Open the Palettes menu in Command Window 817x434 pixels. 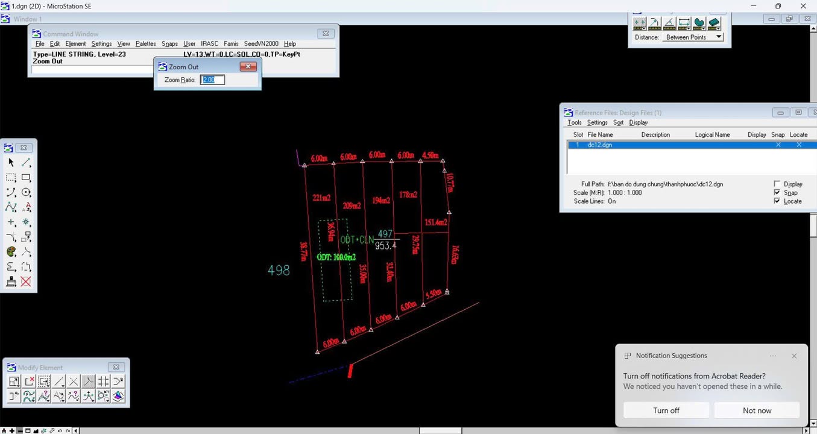point(145,44)
